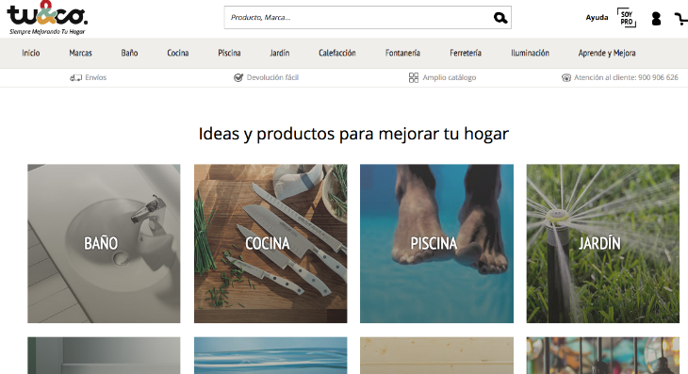Click the Envíos text link
The image size is (688, 374).
pyautogui.click(x=95, y=77)
